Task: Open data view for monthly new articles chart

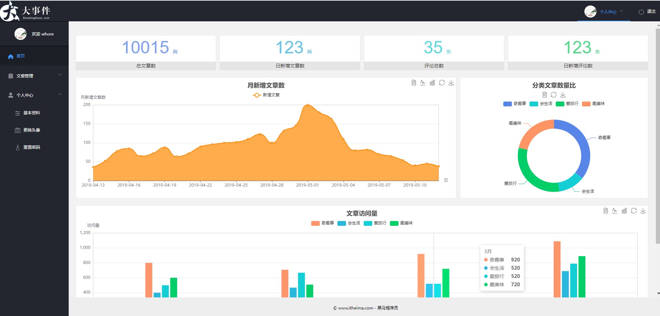Action: coord(414,83)
